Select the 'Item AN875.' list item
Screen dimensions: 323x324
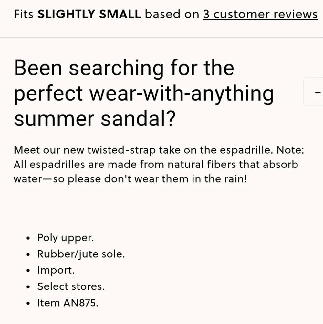pyautogui.click(x=68, y=303)
